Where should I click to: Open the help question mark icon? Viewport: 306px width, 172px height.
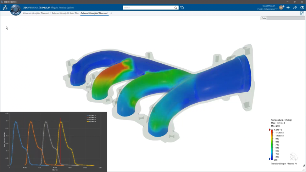click(x=302, y=7)
